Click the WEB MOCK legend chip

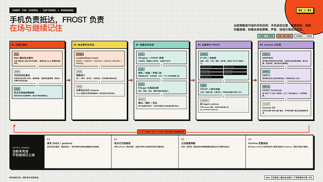coord(285,36)
